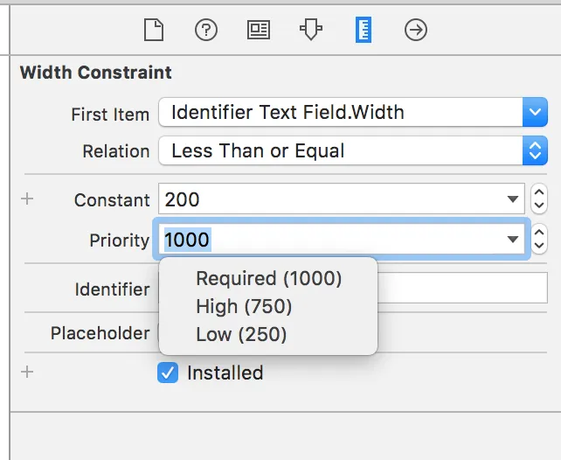Switch to the Attributes inspector
Viewport: 561px width, 460px height.
point(311,31)
